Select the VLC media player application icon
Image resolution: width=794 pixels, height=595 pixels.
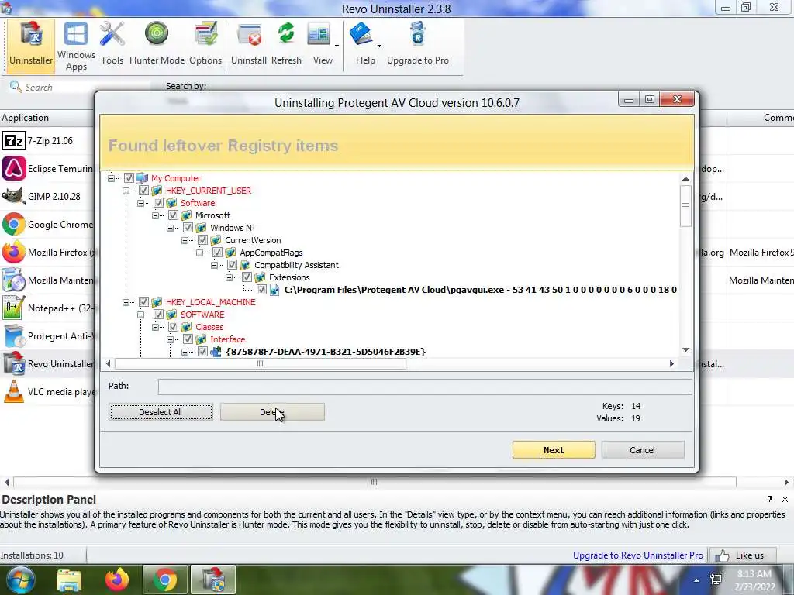coord(14,391)
